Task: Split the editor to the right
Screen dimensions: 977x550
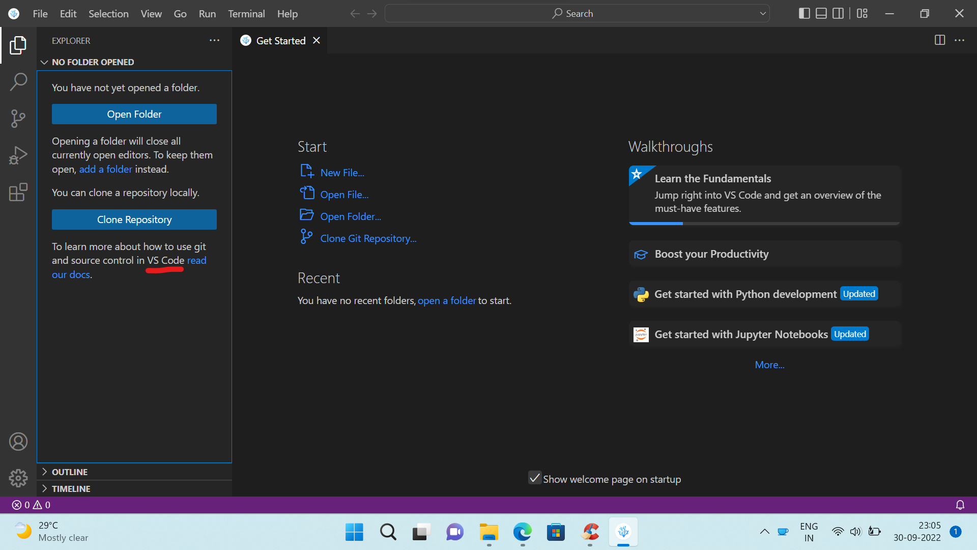Action: click(x=939, y=40)
